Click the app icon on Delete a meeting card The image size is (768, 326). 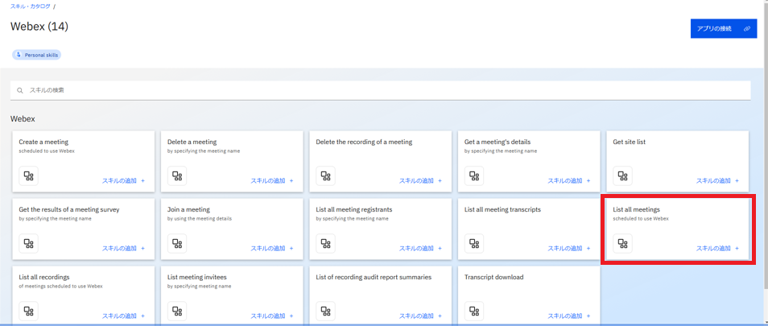tap(177, 176)
